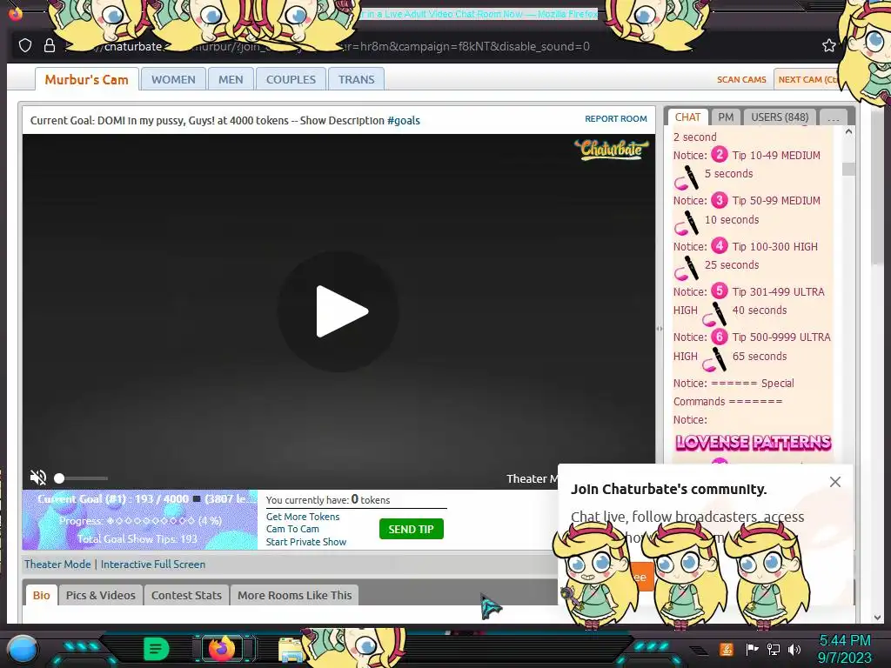Screen dimensions: 891x668
Task: Click the tracking protection shield icon
Action: 25,45
